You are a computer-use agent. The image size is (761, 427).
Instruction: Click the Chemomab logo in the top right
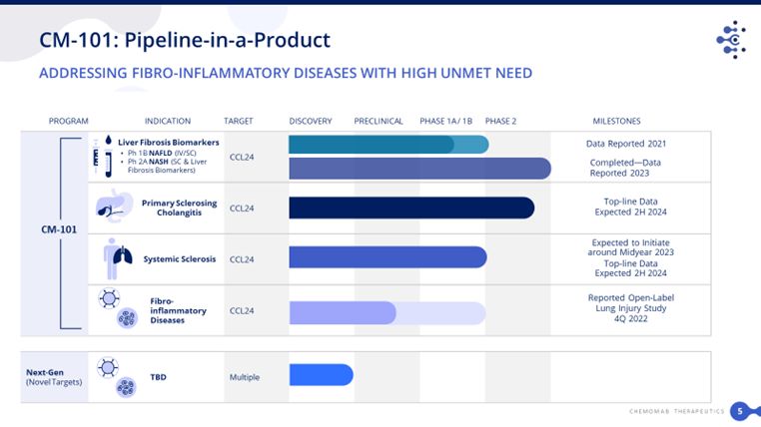click(x=731, y=40)
